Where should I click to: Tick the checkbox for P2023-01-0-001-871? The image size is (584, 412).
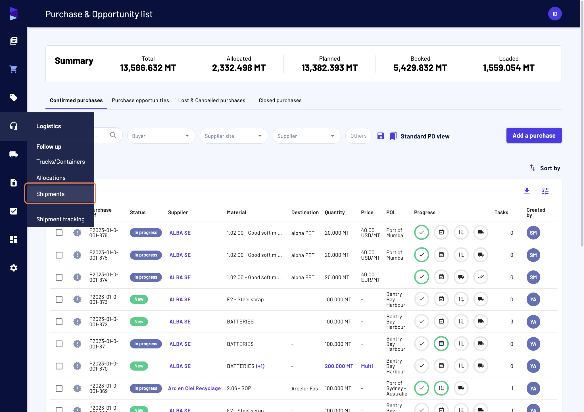59,344
